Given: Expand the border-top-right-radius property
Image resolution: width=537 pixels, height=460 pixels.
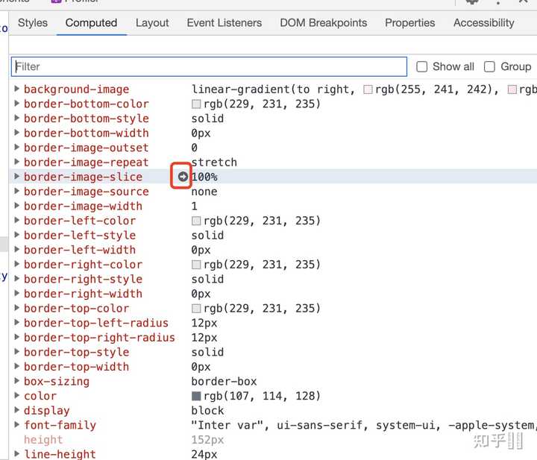Looking at the screenshot, I should tap(16, 337).
